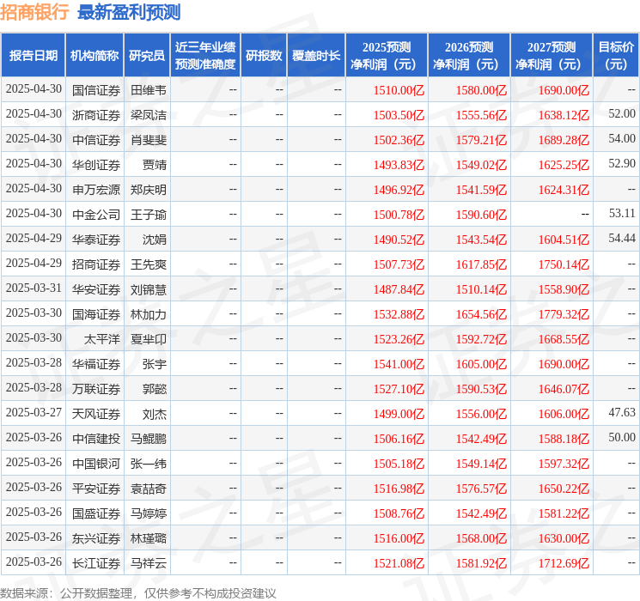Viewport: 640px width, 601px height.
Task: Open the 天风证券 institution entry
Action: (x=96, y=413)
